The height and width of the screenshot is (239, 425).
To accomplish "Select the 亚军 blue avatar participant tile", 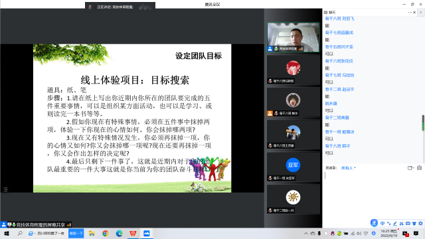I will [x=293, y=167].
